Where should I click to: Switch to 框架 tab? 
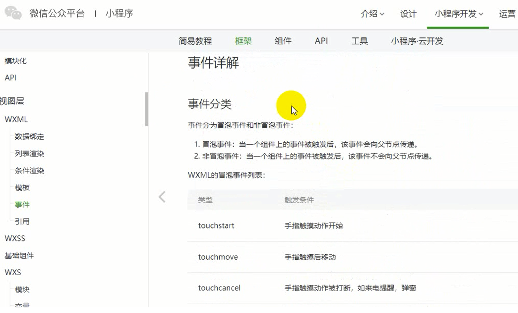click(243, 41)
